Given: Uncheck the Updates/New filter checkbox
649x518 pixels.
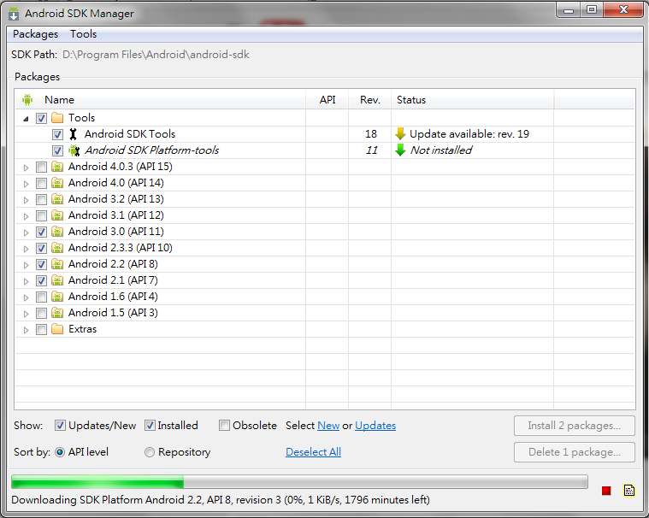Looking at the screenshot, I should [61, 426].
